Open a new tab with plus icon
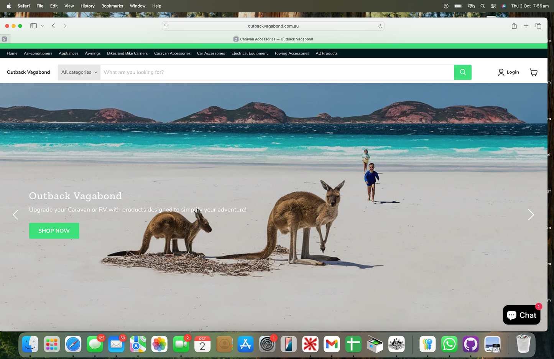Screen dimensions: 554x359 [x=526, y=26]
